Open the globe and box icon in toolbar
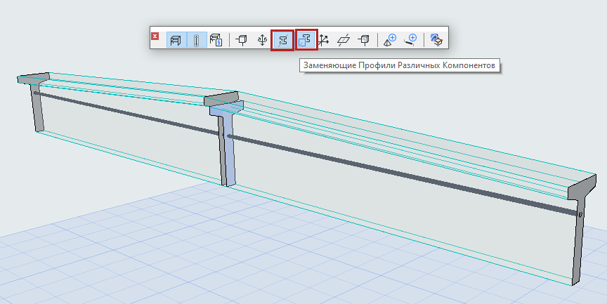The height and width of the screenshot is (304, 607). [436, 40]
